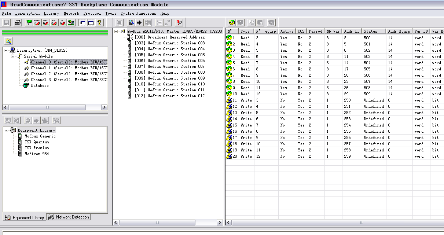Click right arrow of network pane scrollbar
Image resolution: width=444 pixels, height=235 pixels.
coord(220,223)
